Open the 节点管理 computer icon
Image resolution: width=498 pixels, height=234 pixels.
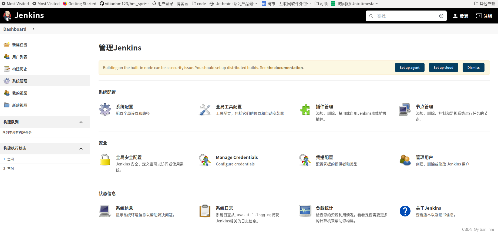pos(405,109)
